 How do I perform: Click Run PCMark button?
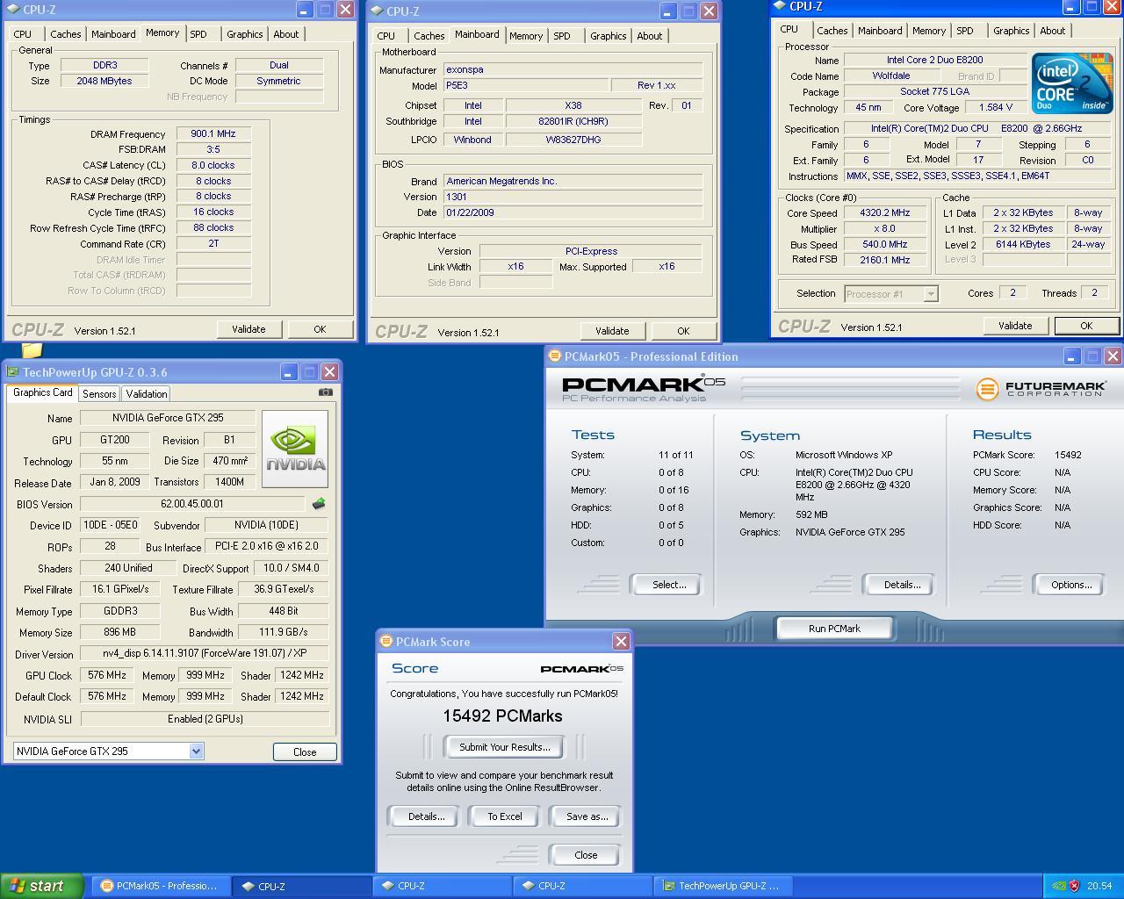click(834, 629)
